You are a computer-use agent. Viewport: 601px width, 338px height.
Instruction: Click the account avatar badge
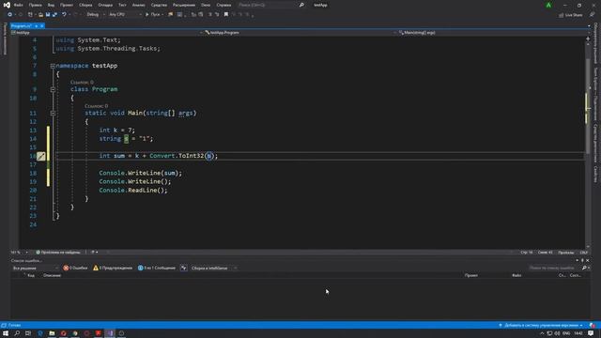tap(548, 5)
